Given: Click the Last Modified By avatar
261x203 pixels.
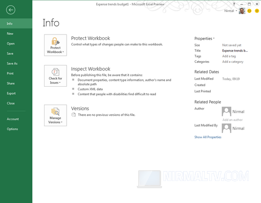Looking at the screenshot, I should (x=226, y=128).
